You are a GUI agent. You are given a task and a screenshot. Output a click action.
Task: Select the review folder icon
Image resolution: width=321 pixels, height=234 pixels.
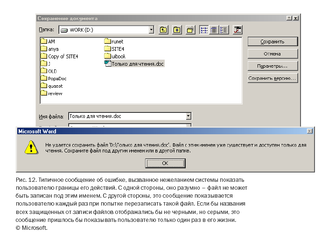44,93
